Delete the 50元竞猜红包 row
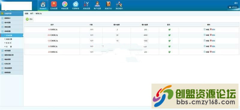 coord(212,46)
